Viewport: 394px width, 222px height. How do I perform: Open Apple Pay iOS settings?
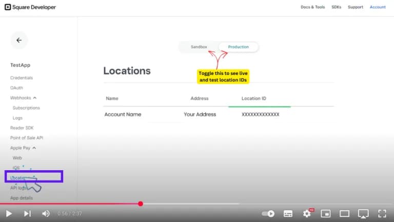[16, 168]
